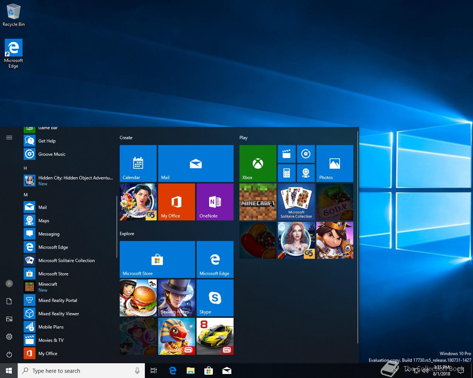Screen dimensions: 473x378
Task: Open the Microsoft Edge tile under Explore
Action: (215, 259)
